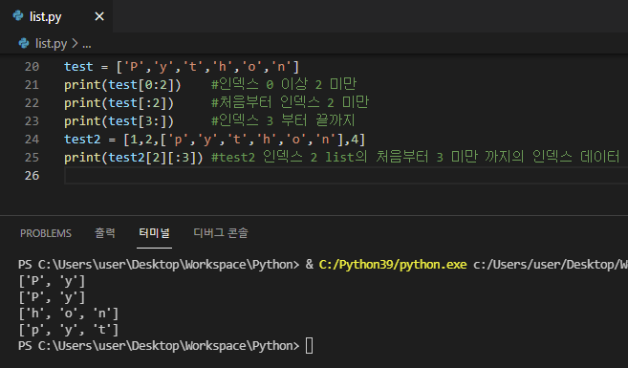This screenshot has width=628, height=368.
Task: Click the Python icon in the breadcrumb
Action: pyautogui.click(x=24, y=43)
